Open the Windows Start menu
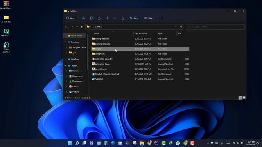This screenshot has height=147, width=262. coord(70,143)
